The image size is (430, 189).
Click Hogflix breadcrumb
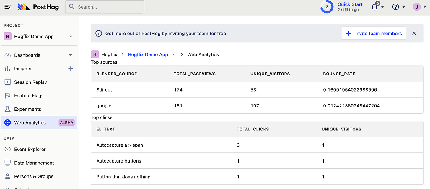coord(109,54)
